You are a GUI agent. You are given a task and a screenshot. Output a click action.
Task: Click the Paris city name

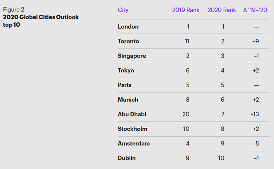(x=124, y=85)
